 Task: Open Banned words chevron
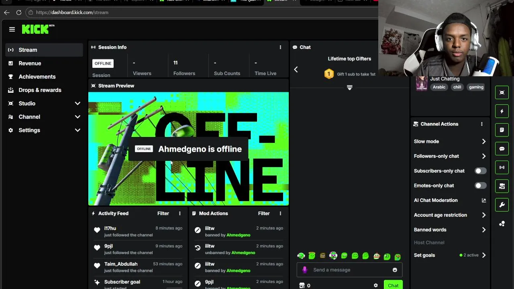tap(484, 230)
